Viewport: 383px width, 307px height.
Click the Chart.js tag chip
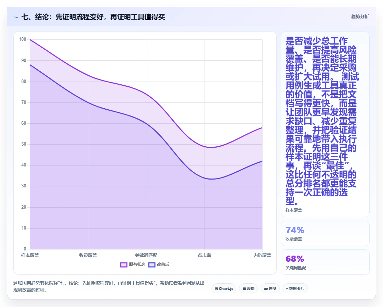click(x=224, y=288)
